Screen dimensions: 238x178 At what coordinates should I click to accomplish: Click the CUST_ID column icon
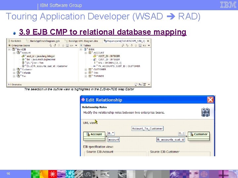95,59
